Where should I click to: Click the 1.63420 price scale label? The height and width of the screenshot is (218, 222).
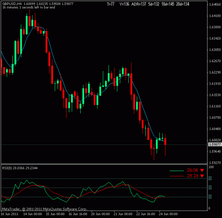click(215, 38)
